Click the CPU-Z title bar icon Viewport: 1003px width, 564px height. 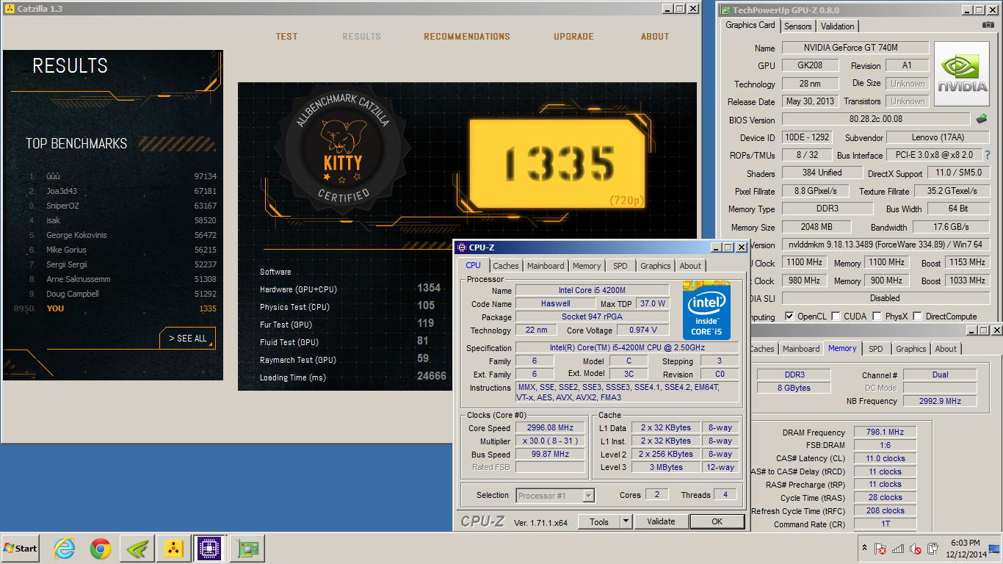(461, 247)
